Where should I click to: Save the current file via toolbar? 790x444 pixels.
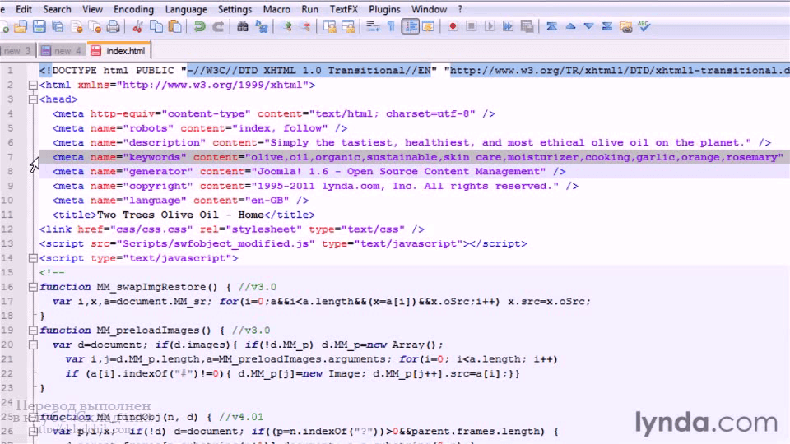coord(39,26)
